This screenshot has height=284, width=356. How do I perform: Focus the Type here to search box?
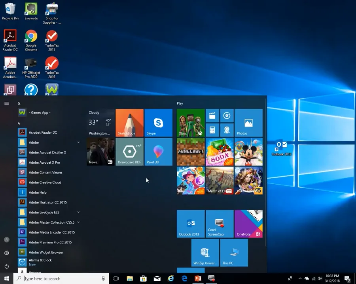pyautogui.click(x=61, y=278)
